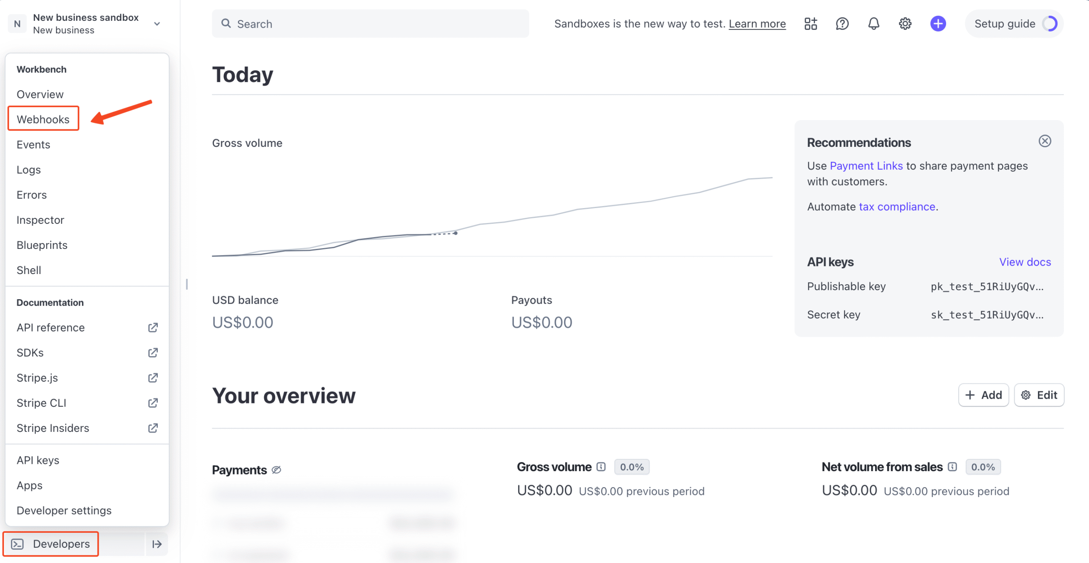This screenshot has width=1089, height=563.
Task: Open the help question mark icon
Action: 842,24
